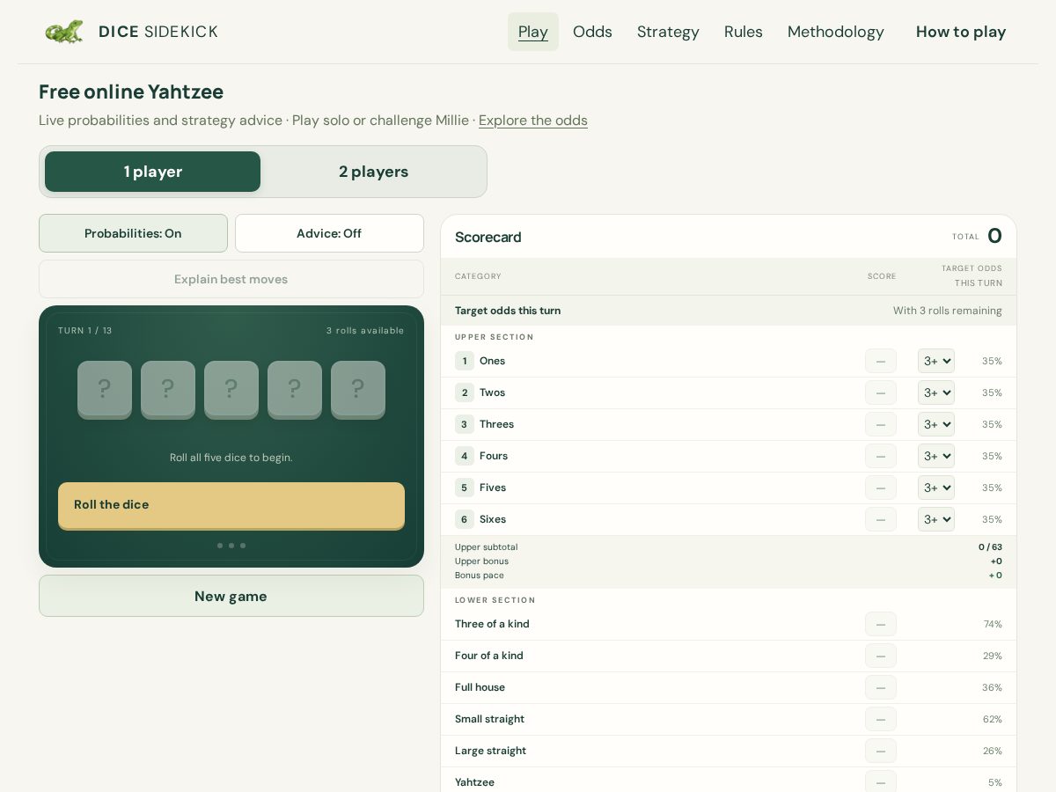The height and width of the screenshot is (792, 1056).
Task: Click the number 3 badge beside Threes
Action: point(465,424)
